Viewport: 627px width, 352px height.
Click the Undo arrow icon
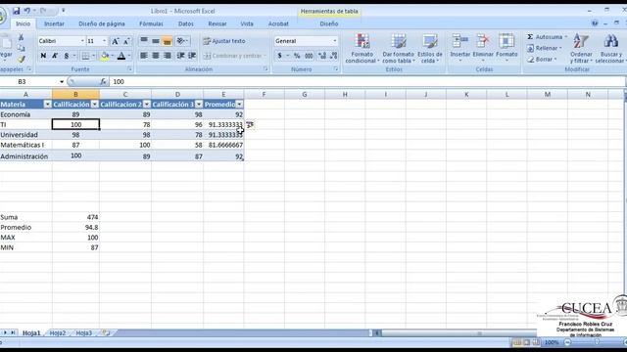[27, 11]
